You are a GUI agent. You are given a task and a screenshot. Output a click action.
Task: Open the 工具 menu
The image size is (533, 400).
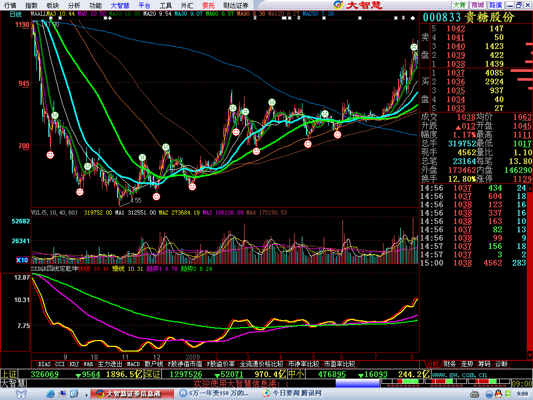(x=166, y=5)
